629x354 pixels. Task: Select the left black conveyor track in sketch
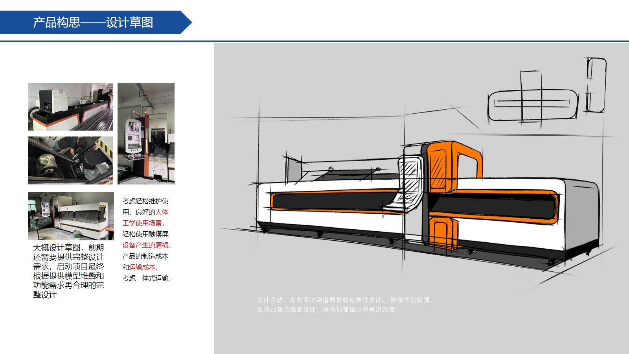334,201
